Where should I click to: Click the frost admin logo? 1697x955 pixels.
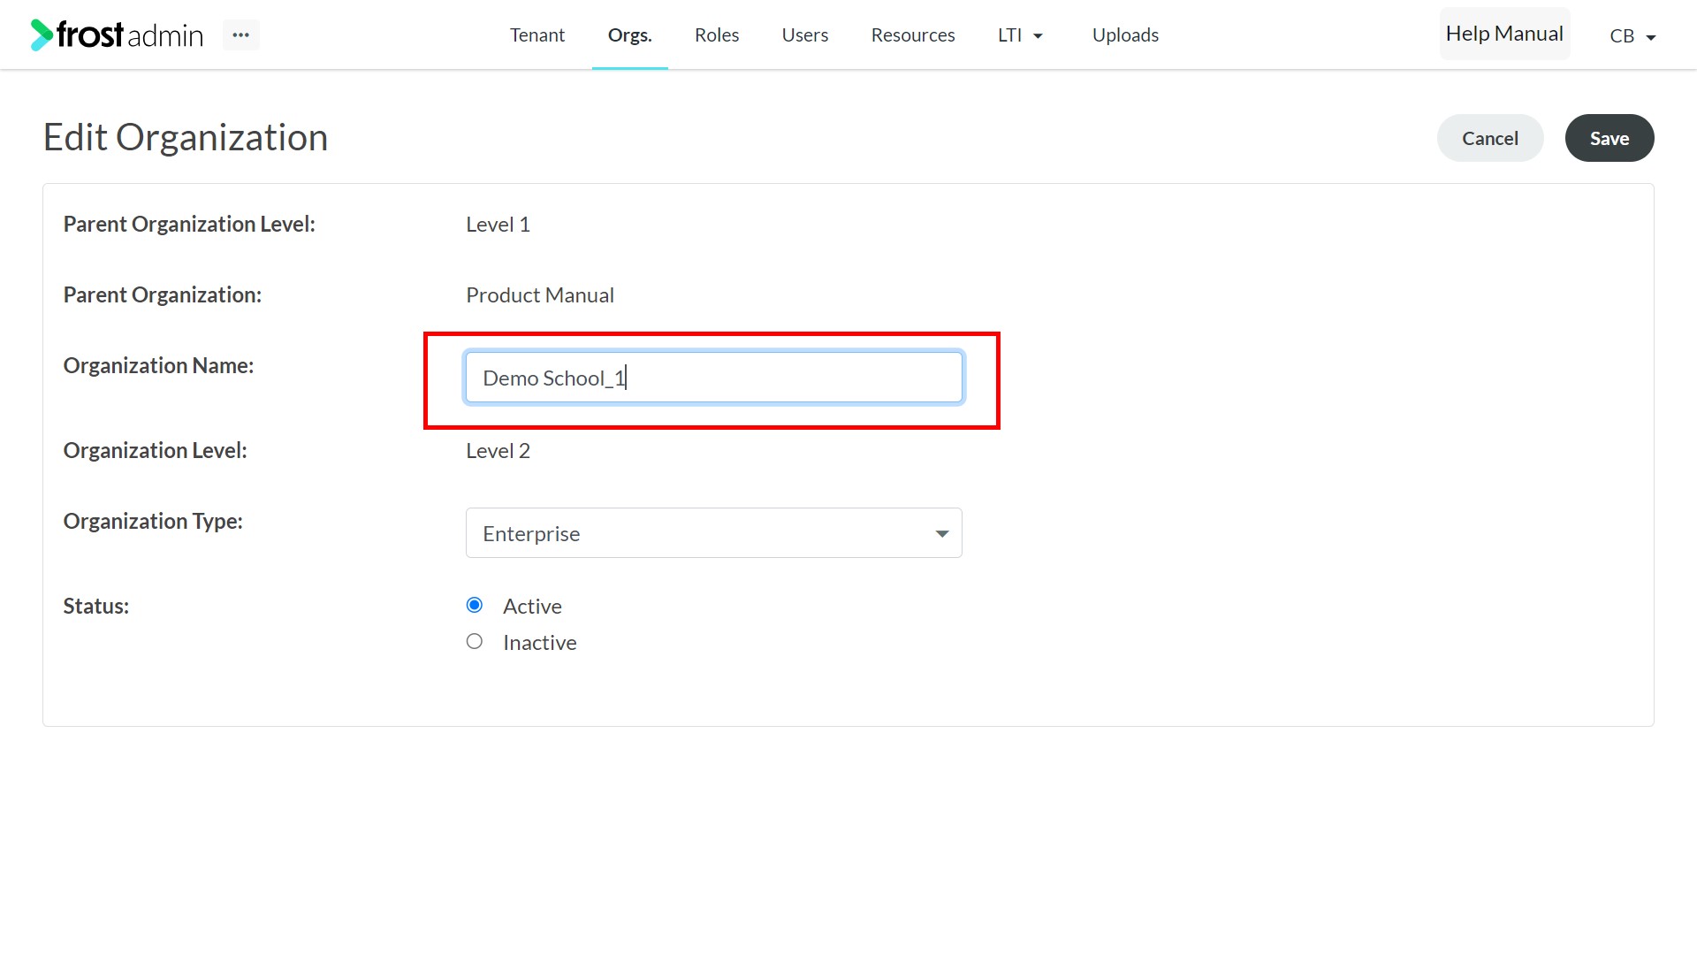point(117,35)
